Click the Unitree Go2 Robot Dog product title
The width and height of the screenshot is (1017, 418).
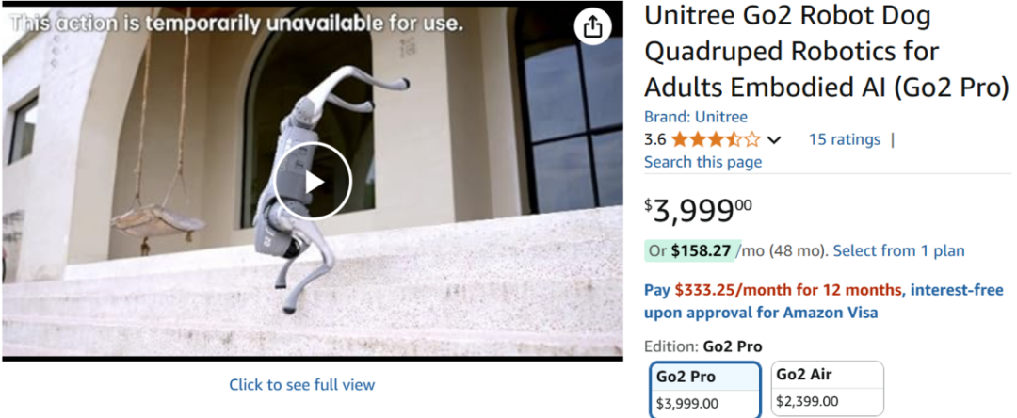point(826,52)
